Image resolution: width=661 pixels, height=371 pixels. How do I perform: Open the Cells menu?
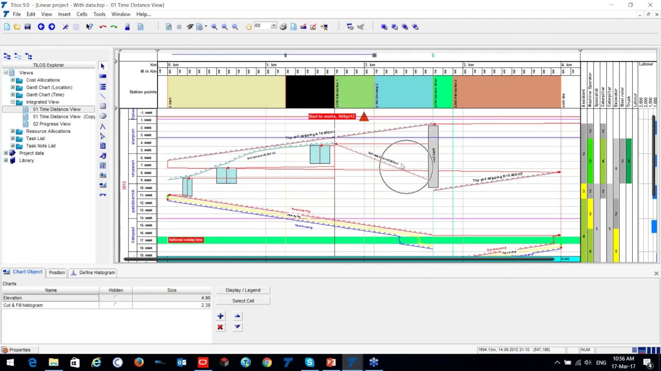[82, 14]
